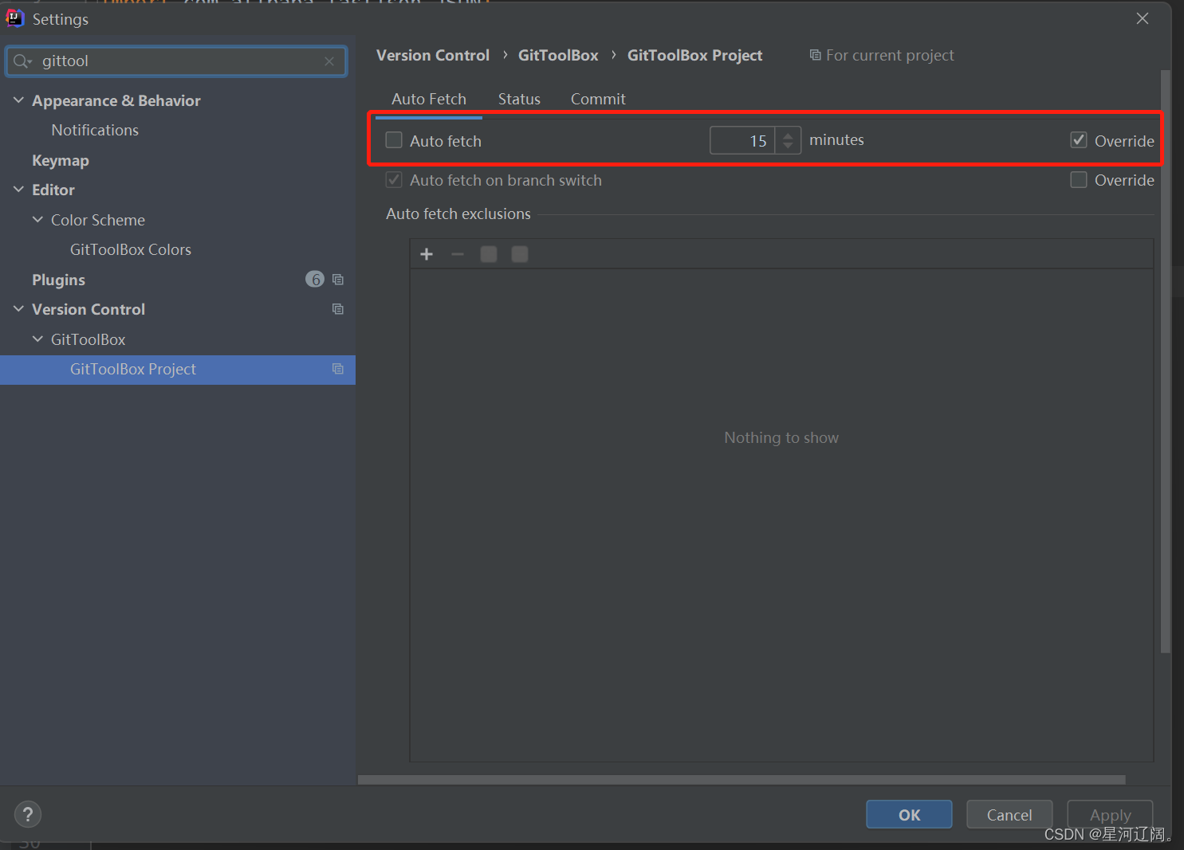
Task: Click inside the settings search field
Action: point(176,61)
